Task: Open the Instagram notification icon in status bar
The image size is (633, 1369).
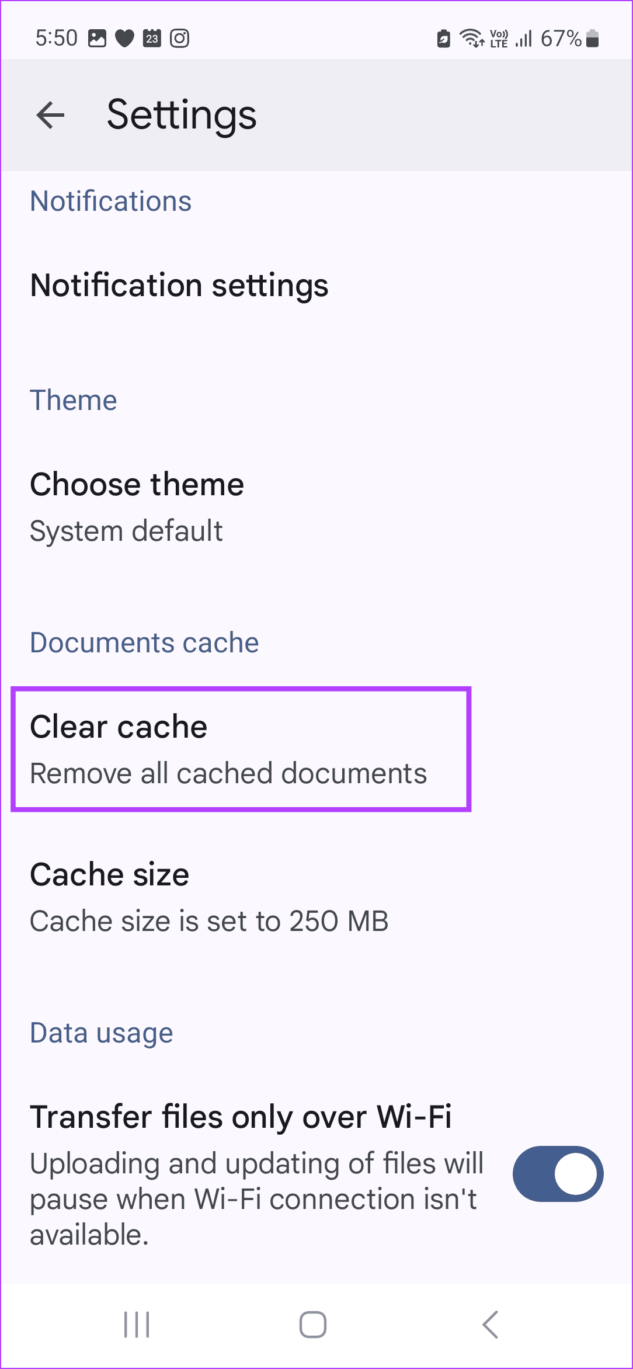Action: pos(180,39)
